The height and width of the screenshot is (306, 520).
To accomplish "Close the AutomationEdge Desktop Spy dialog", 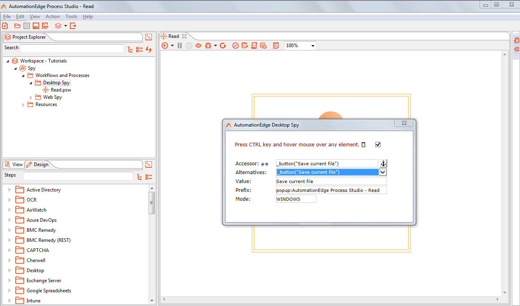I will click(x=404, y=123).
